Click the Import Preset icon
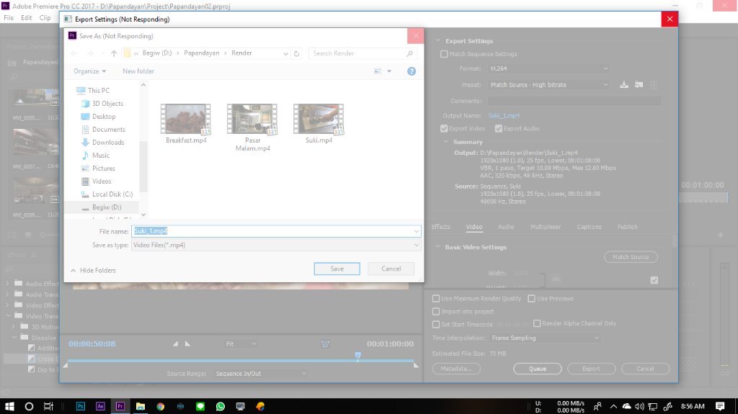This screenshot has height=414, width=738. click(639, 85)
